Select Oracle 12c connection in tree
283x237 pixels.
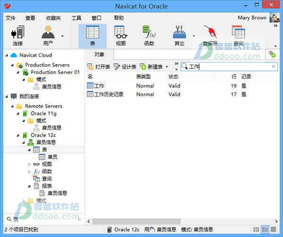[43, 135]
